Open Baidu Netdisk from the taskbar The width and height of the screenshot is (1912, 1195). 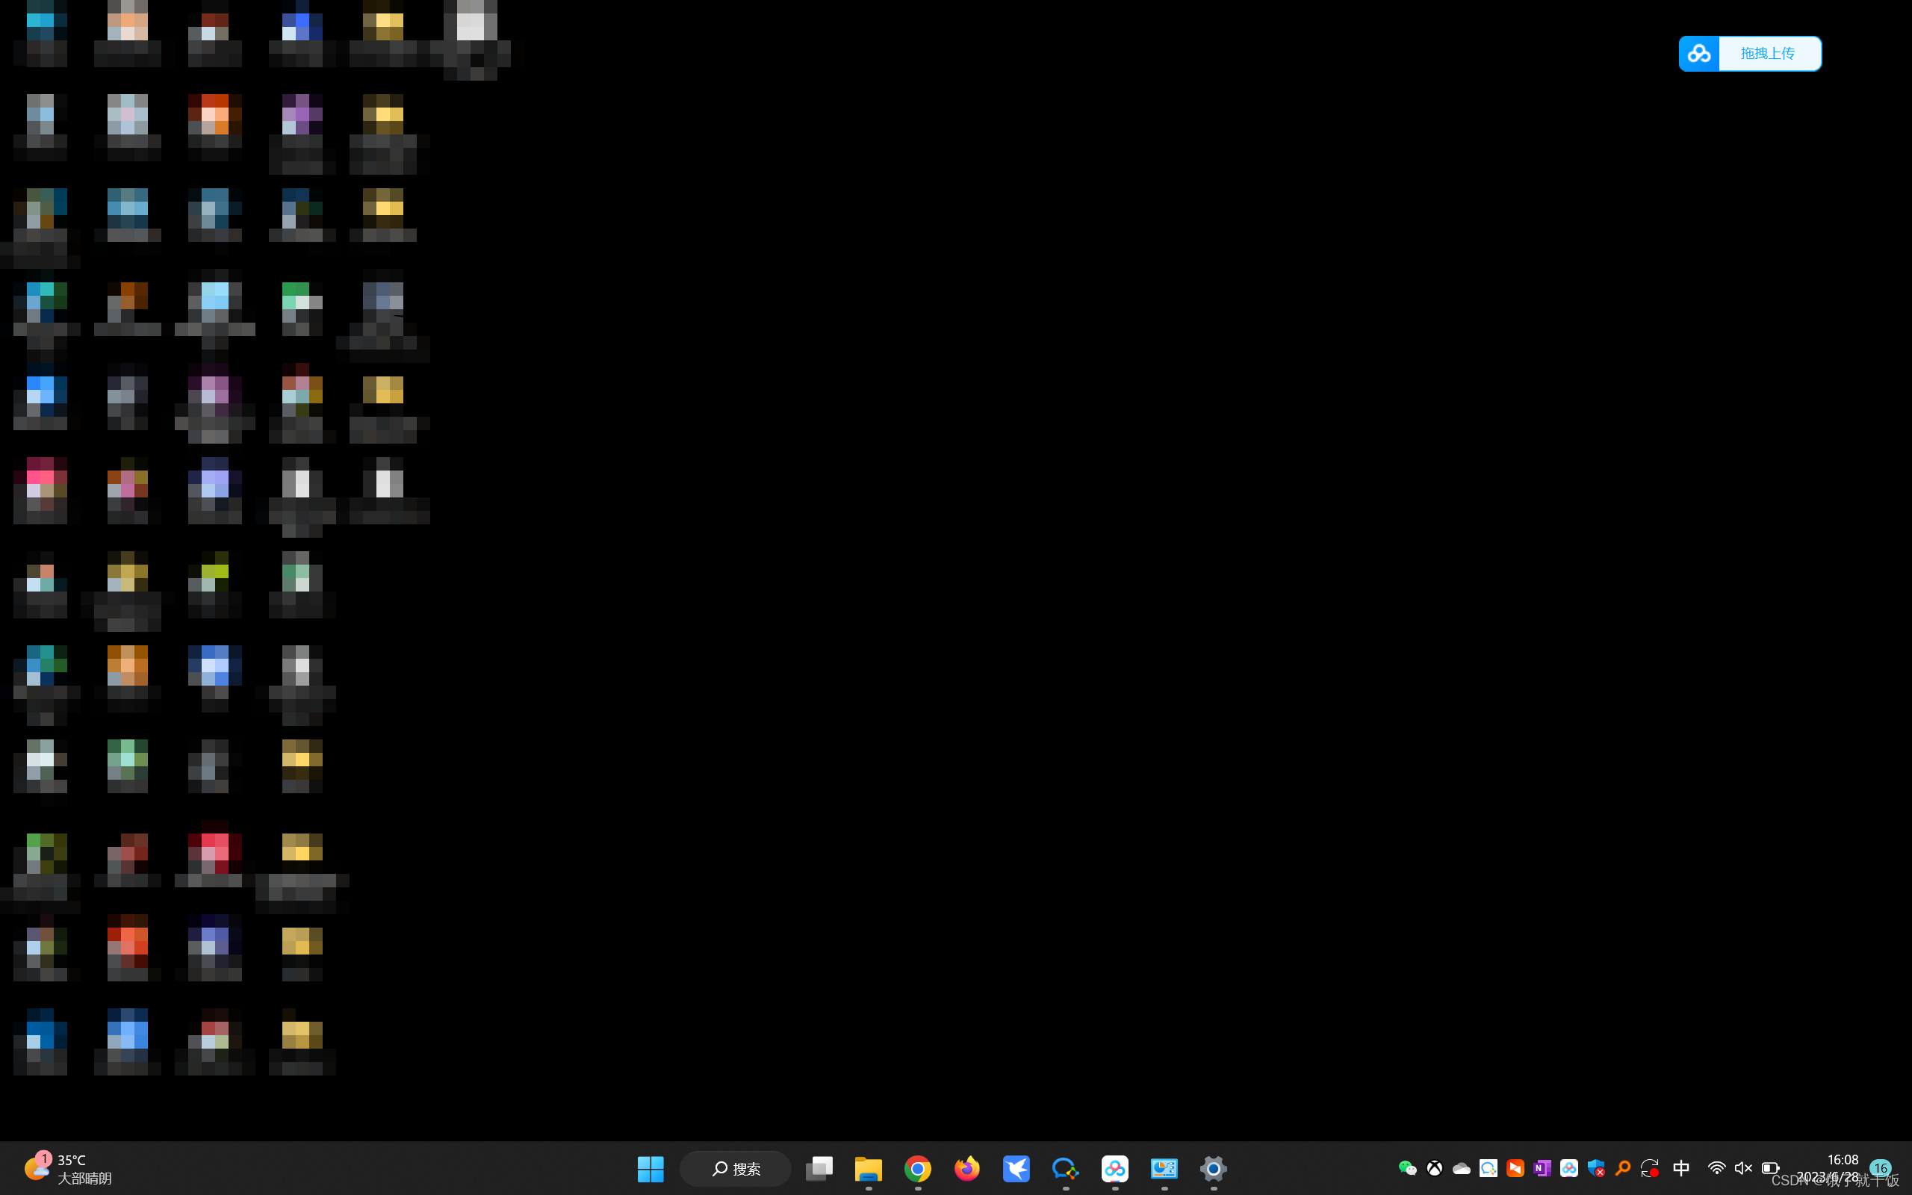[1115, 1168]
